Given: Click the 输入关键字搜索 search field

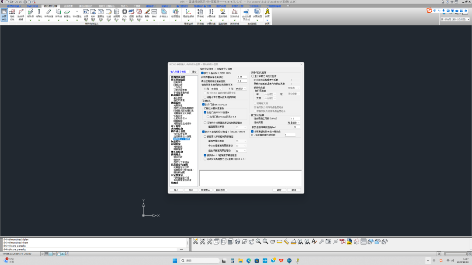Looking at the screenshot, I should [180, 72].
